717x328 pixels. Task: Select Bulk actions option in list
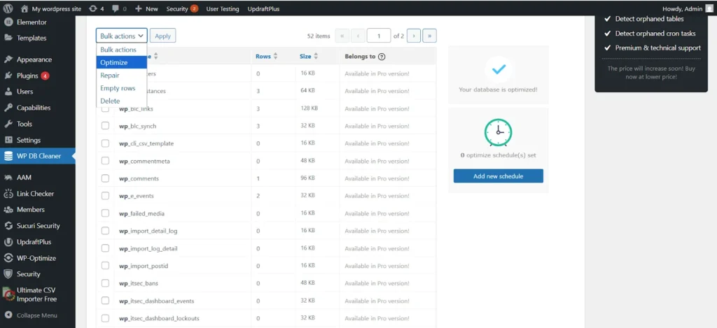[122, 50]
